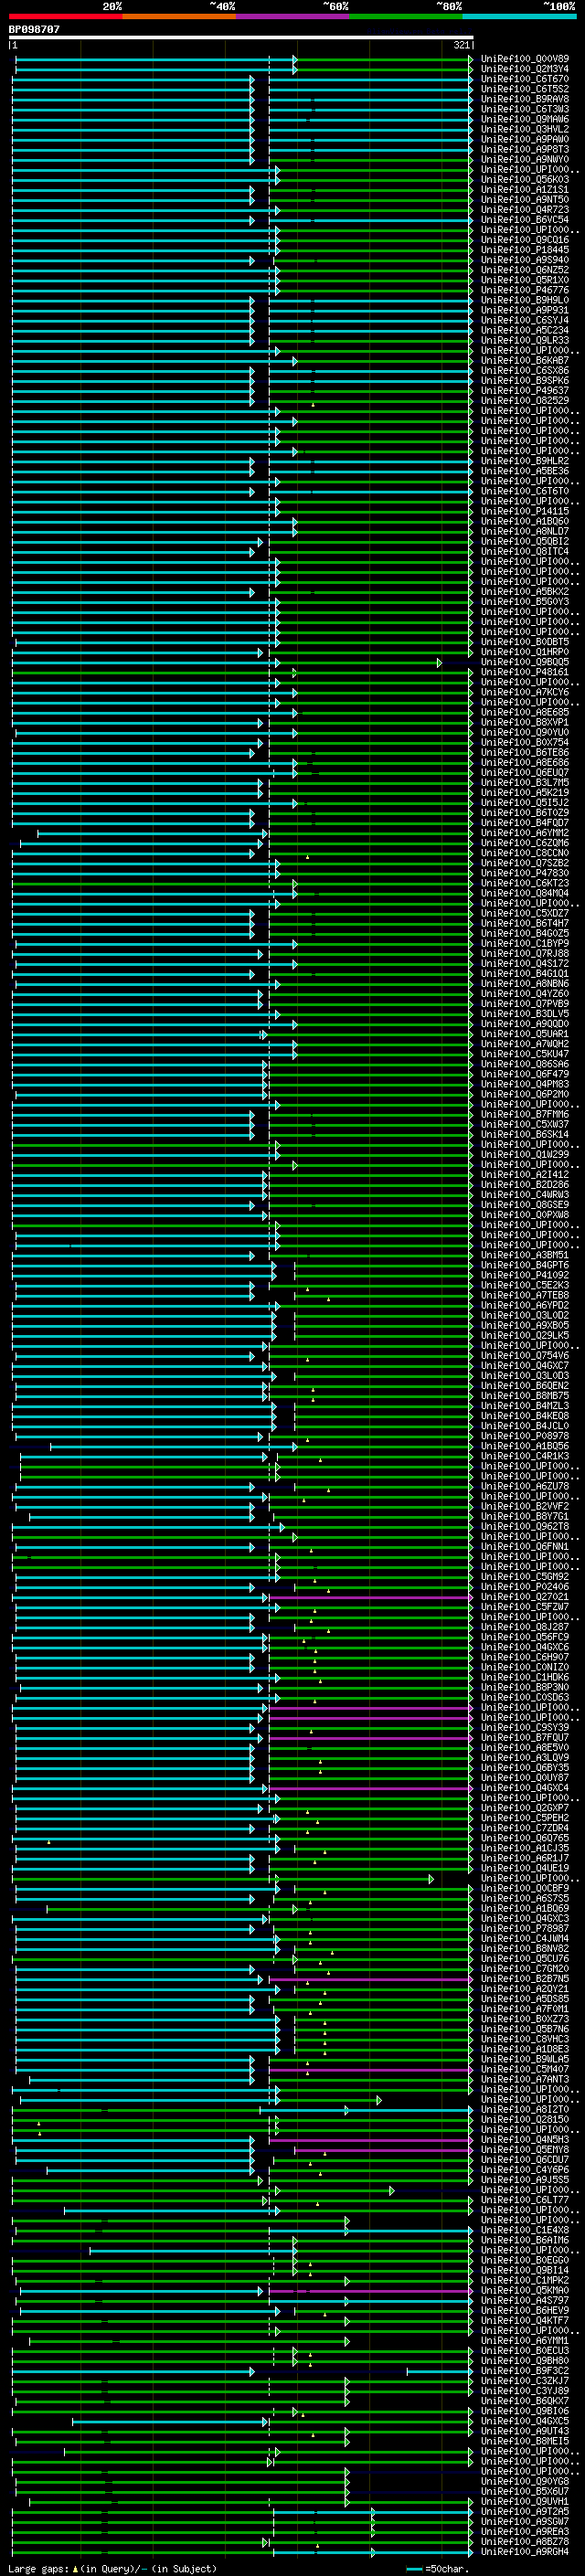Viewport: 585px width, 2576px height.
Task: Select hit UniRef100_B9SPK6
Action: pyautogui.click(x=525, y=381)
